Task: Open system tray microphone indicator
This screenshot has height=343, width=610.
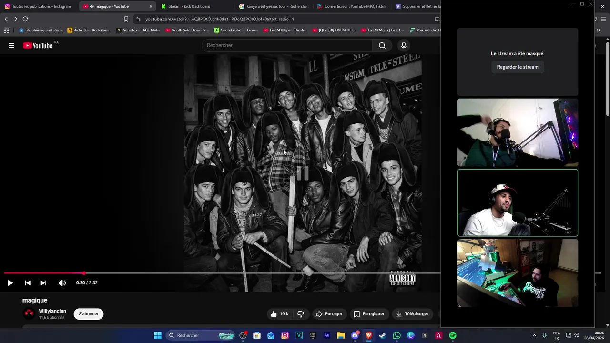Action: coord(545,335)
